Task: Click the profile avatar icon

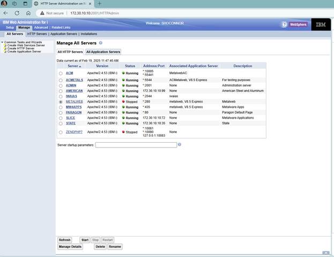Action: point(4,4)
